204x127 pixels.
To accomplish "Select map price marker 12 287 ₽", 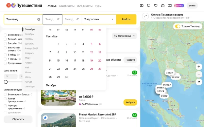I will click(167, 85).
